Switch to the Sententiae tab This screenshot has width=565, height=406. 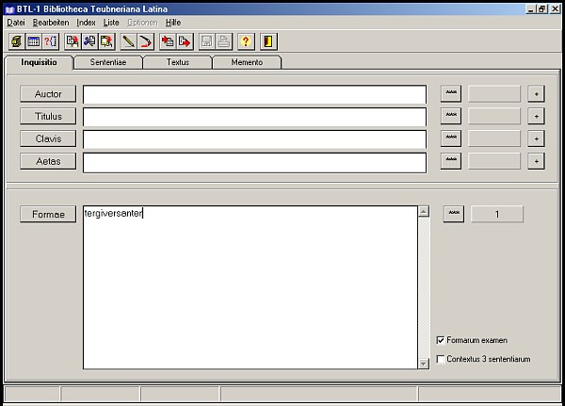click(x=108, y=62)
